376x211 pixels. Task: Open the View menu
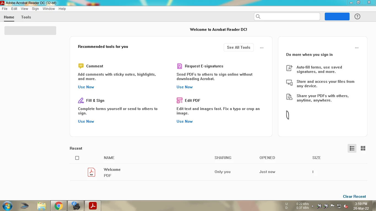tap(25, 9)
